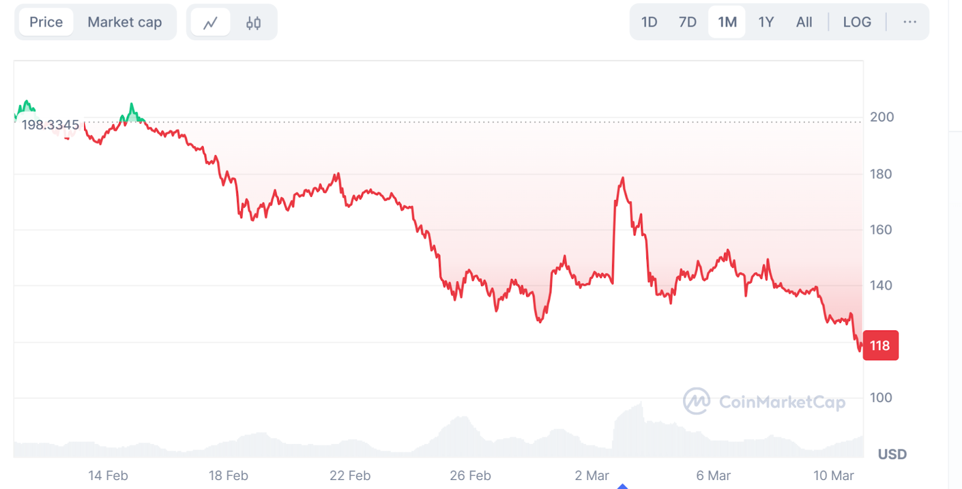Select the line chart view icon
Viewport: 962px width, 489px height.
point(210,23)
